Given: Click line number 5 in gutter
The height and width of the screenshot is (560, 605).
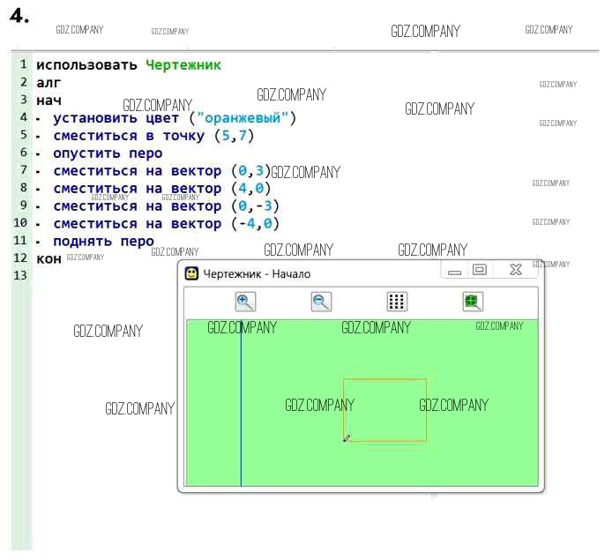Looking at the screenshot, I should point(23,135).
